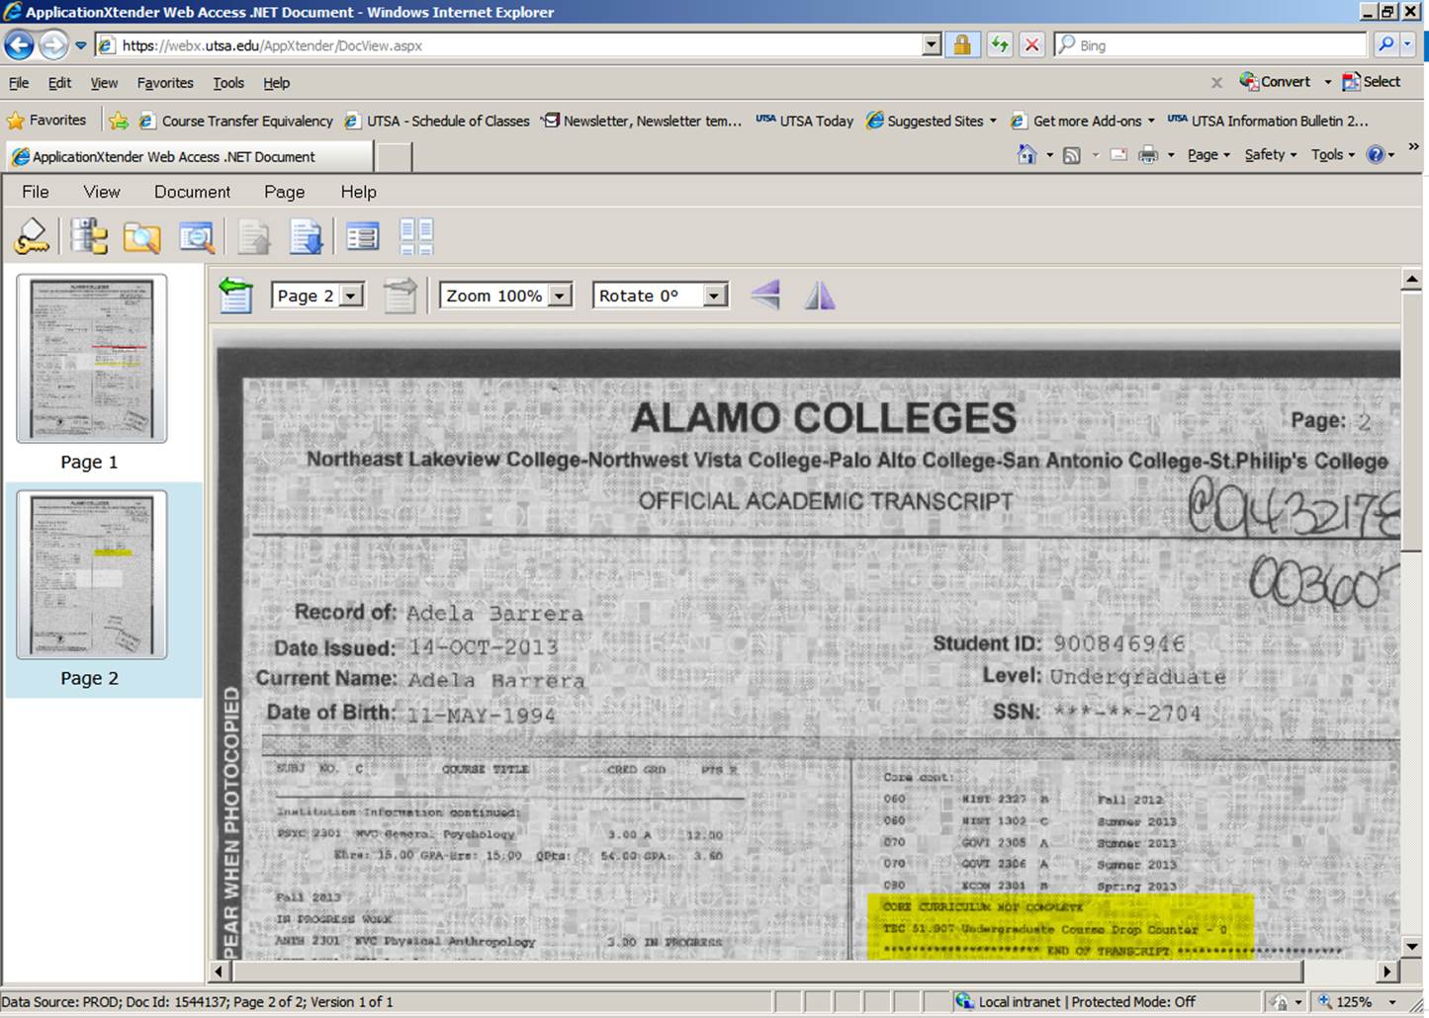
Task: Click the IE refresh button
Action: [x=1000, y=45]
